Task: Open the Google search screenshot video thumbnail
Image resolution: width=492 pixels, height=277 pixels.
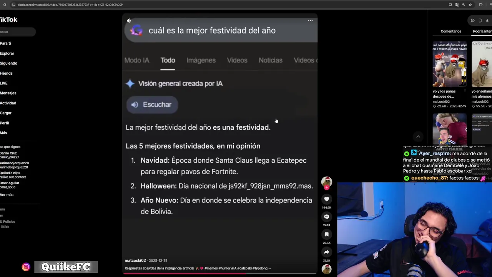Action: (x=482, y=129)
